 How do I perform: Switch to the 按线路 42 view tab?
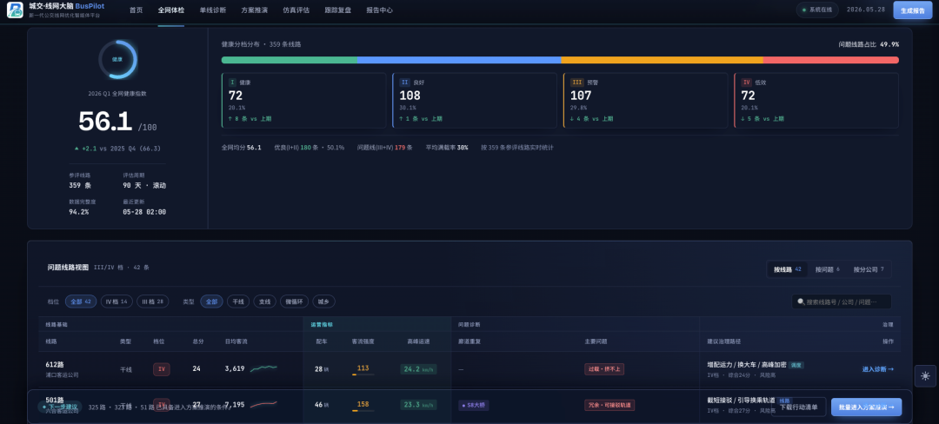(788, 269)
